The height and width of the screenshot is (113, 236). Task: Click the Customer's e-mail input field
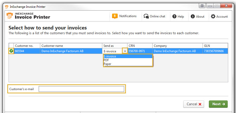81,89
